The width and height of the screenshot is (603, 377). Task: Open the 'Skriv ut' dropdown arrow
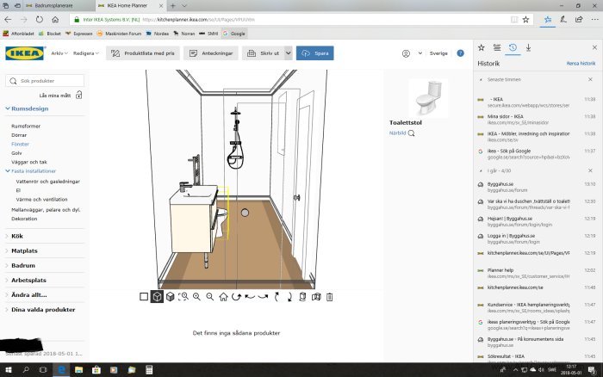pyautogui.click(x=288, y=53)
